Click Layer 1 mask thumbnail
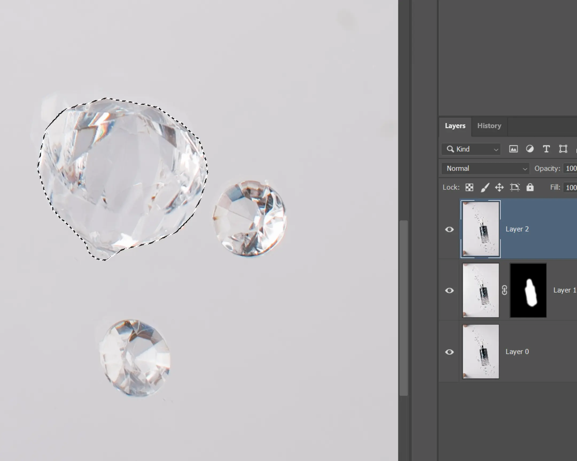The image size is (577, 461). 528,290
